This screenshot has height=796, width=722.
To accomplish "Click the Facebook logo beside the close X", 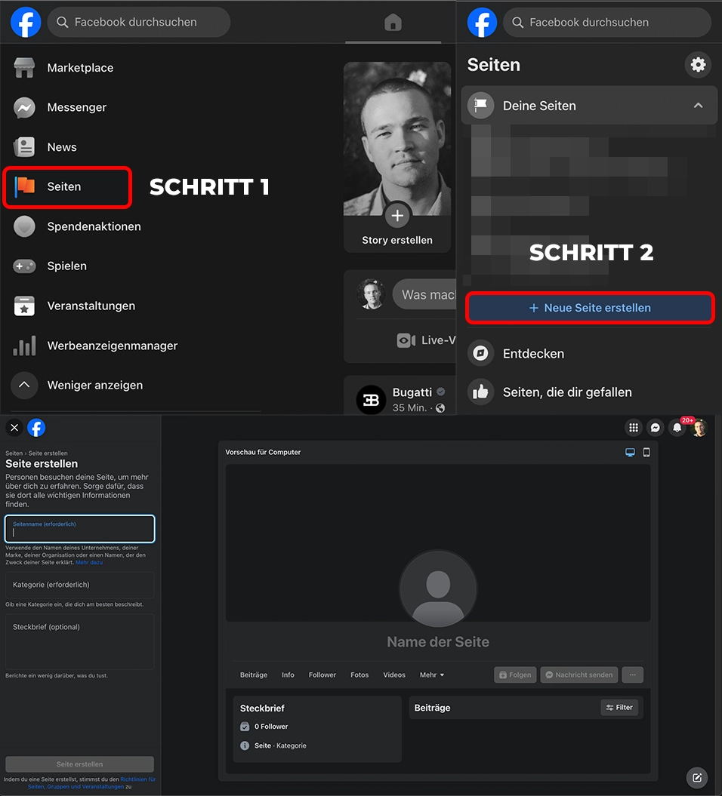I will (x=36, y=428).
